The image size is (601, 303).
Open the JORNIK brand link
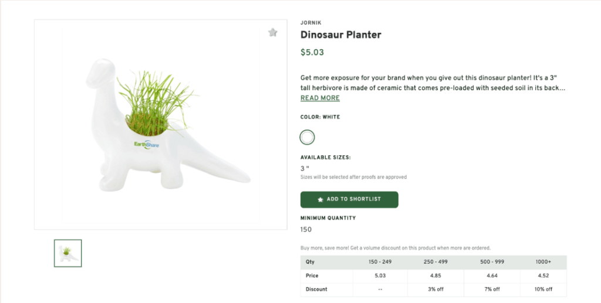click(x=311, y=23)
